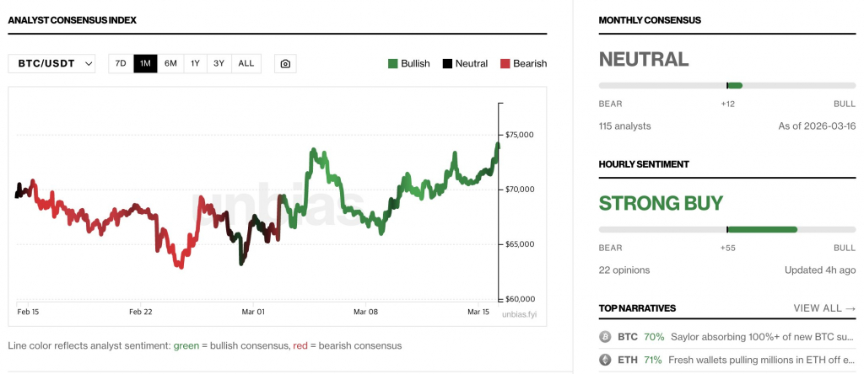Click the unbias.fyi chart watermark label
Screen dimensions: 864x374
coord(518,314)
